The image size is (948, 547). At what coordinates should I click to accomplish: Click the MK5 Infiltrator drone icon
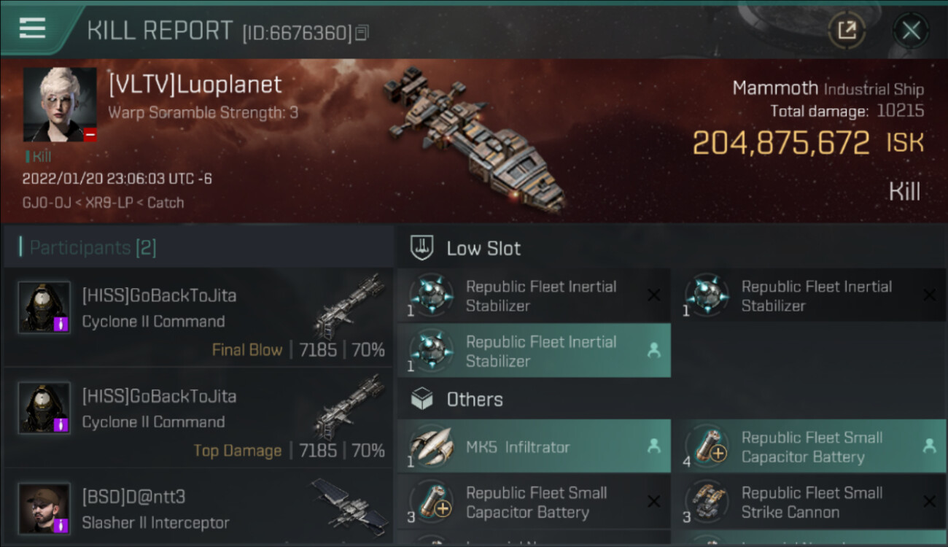point(430,446)
